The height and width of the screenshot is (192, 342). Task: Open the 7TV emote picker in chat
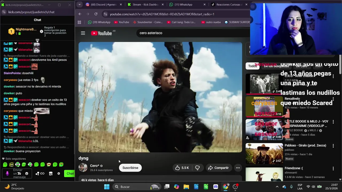19,174
